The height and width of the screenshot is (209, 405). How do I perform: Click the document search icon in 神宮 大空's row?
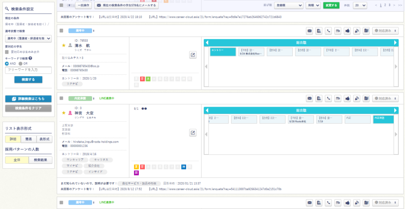[319, 98]
